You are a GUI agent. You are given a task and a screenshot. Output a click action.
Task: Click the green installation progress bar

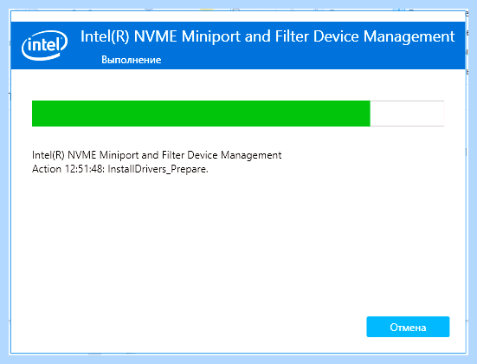(238, 114)
